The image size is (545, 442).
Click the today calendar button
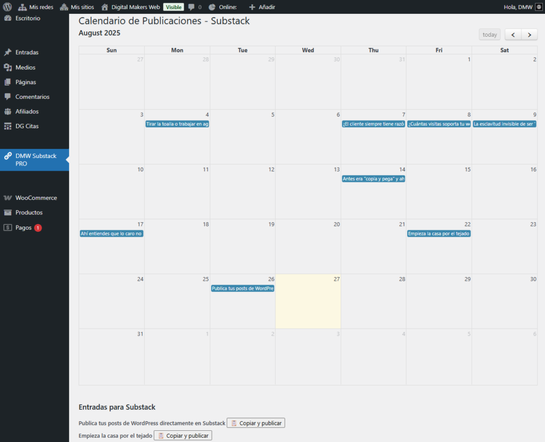489,35
